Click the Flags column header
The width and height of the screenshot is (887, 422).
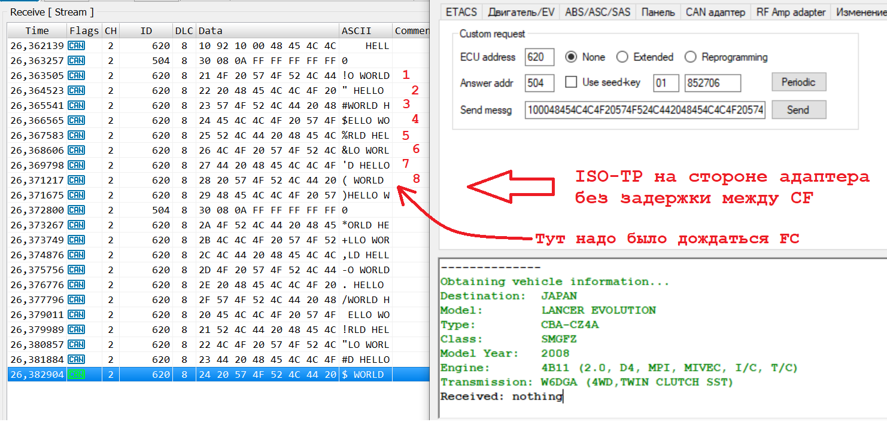84,30
